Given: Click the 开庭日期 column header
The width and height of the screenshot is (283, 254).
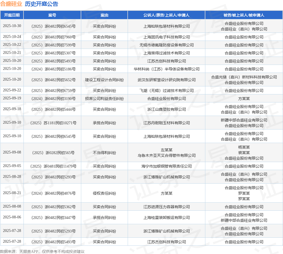Looking at the screenshot, I should point(12,15).
